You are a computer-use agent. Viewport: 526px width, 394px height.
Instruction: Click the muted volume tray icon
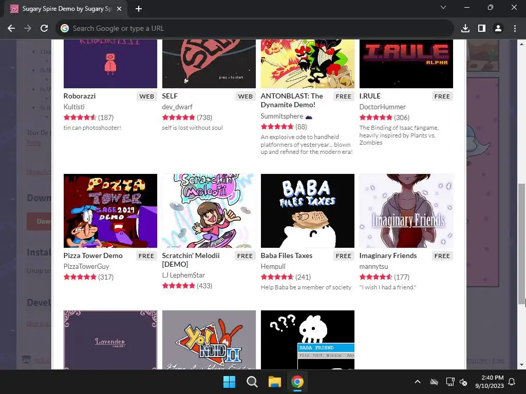[463, 382]
